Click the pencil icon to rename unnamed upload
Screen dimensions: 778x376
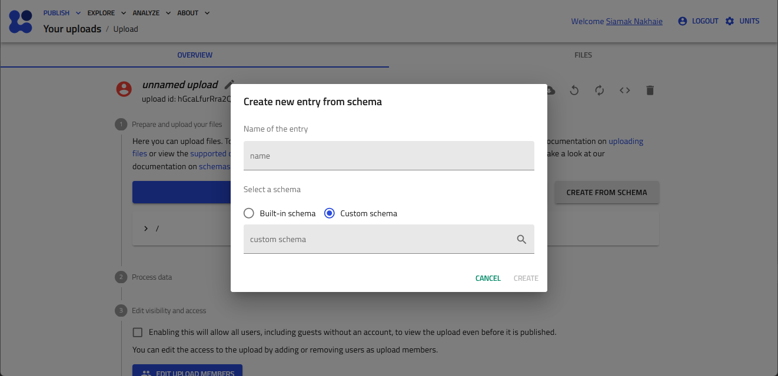click(230, 85)
